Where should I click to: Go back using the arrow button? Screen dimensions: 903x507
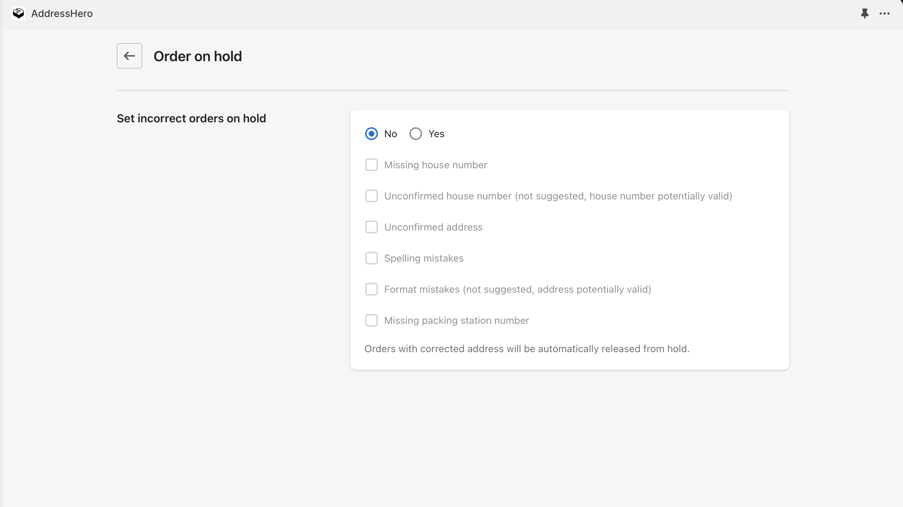pos(130,56)
